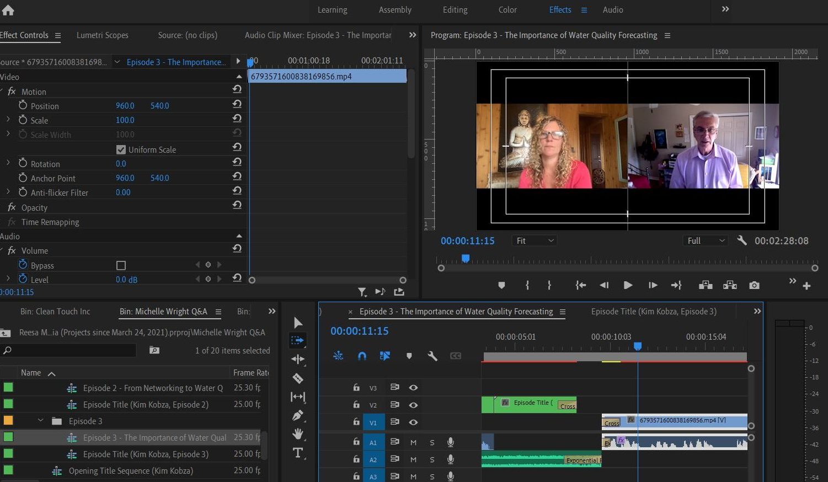Play the Program monitor
Screen dimensions: 828x482
(628, 285)
